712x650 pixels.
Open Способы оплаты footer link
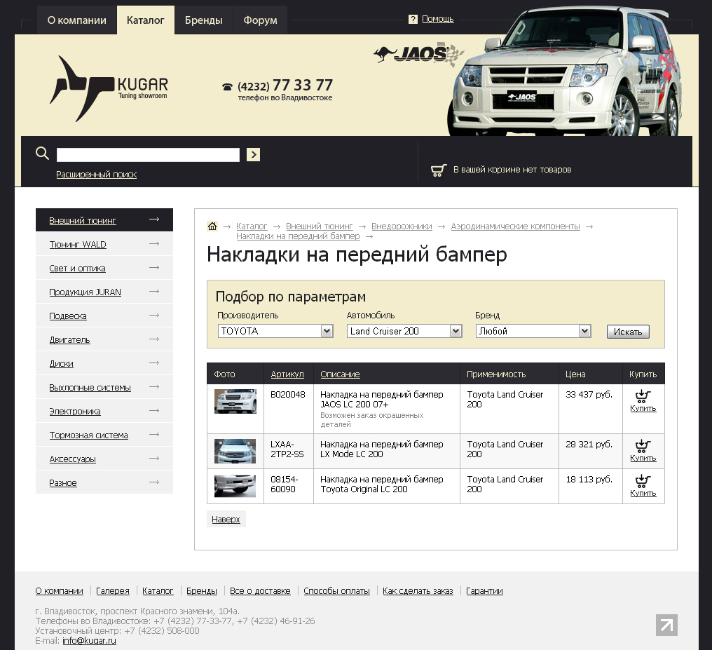(336, 591)
